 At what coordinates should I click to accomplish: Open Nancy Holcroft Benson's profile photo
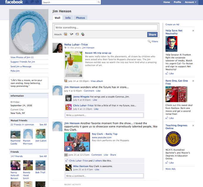click(16, 165)
